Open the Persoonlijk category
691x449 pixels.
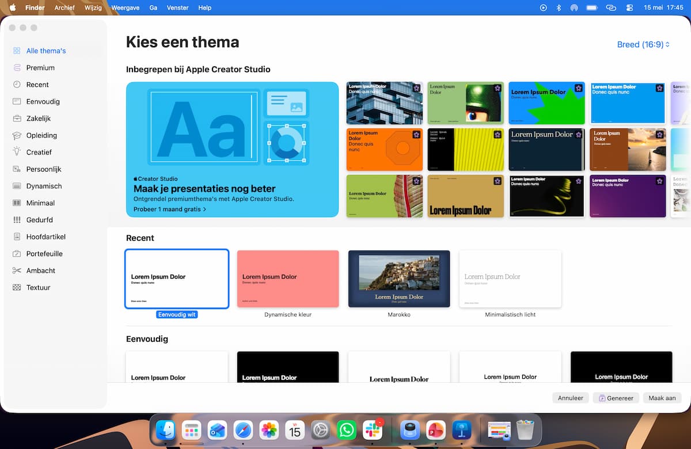[x=44, y=169]
